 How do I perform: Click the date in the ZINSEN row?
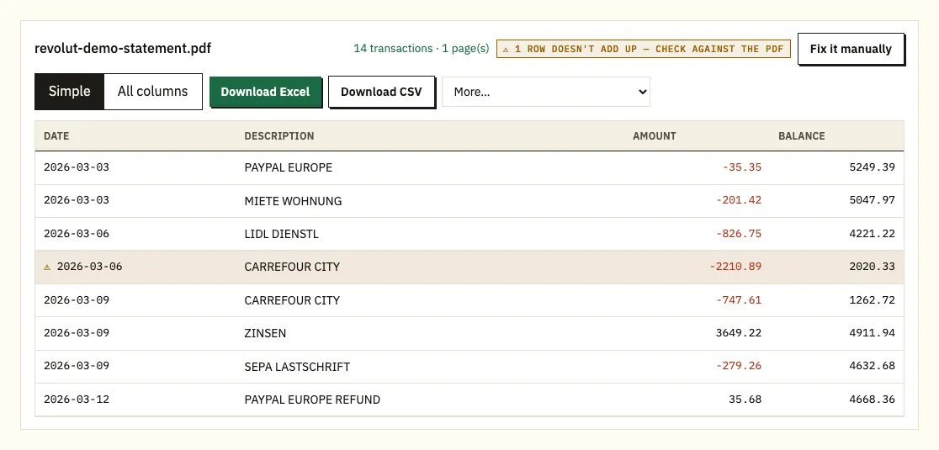coord(77,333)
